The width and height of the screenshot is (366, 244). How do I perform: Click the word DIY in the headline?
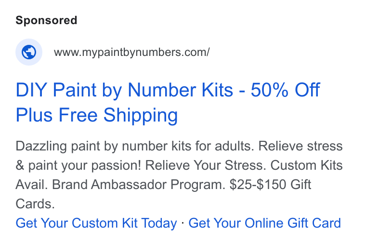tap(31, 90)
